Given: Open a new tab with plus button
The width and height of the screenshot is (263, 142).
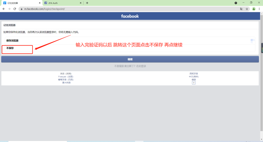Looking at the screenshot, I should (x=87, y=3).
